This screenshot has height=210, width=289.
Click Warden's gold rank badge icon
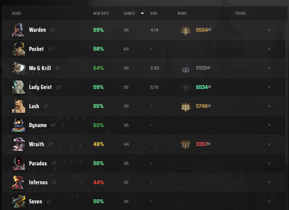point(186,30)
